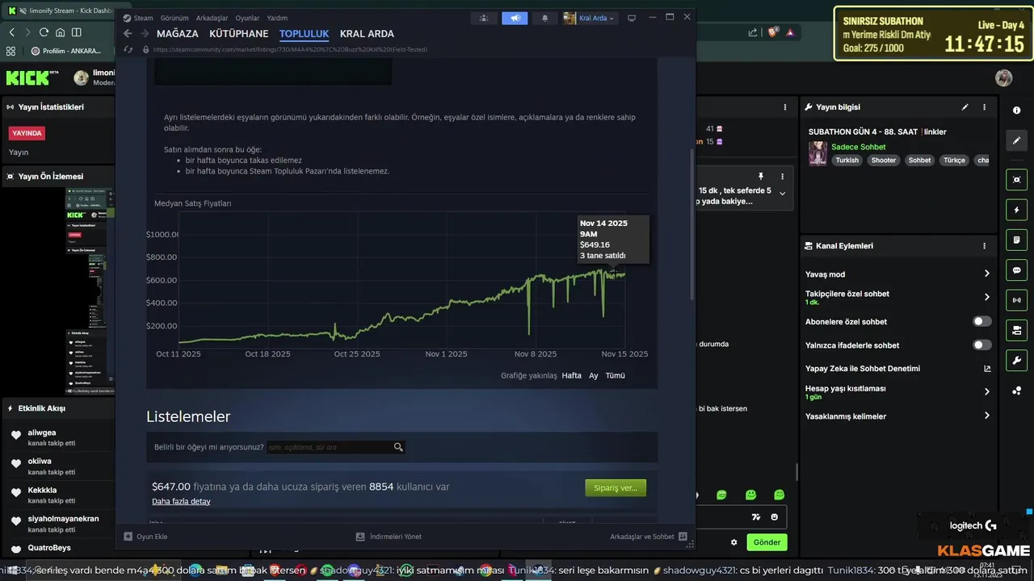Toggle the browser sidebar panel icon
This screenshot has width=1034, height=581.
pyautogui.click(x=77, y=32)
